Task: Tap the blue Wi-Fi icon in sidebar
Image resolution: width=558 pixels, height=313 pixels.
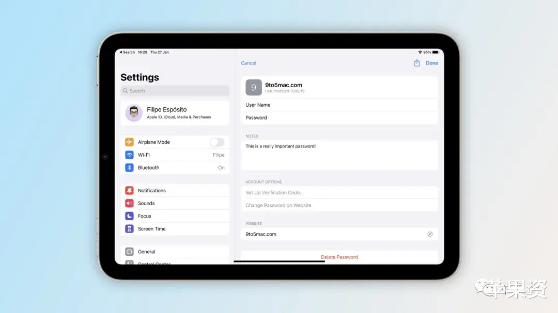Action: tap(129, 155)
